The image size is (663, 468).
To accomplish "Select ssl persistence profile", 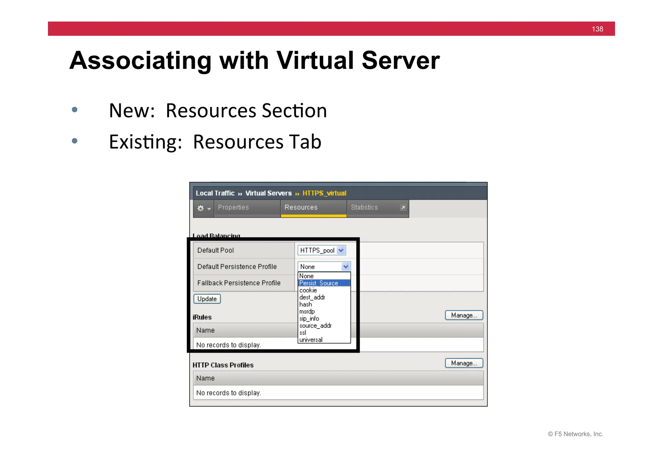I will [x=324, y=333].
